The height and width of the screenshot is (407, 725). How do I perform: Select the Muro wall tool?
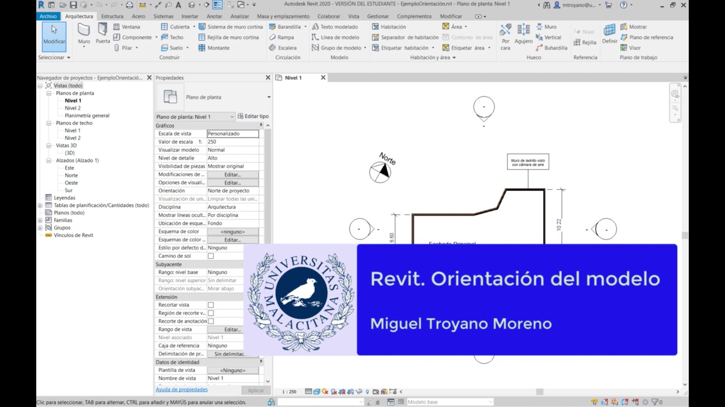pyautogui.click(x=84, y=34)
